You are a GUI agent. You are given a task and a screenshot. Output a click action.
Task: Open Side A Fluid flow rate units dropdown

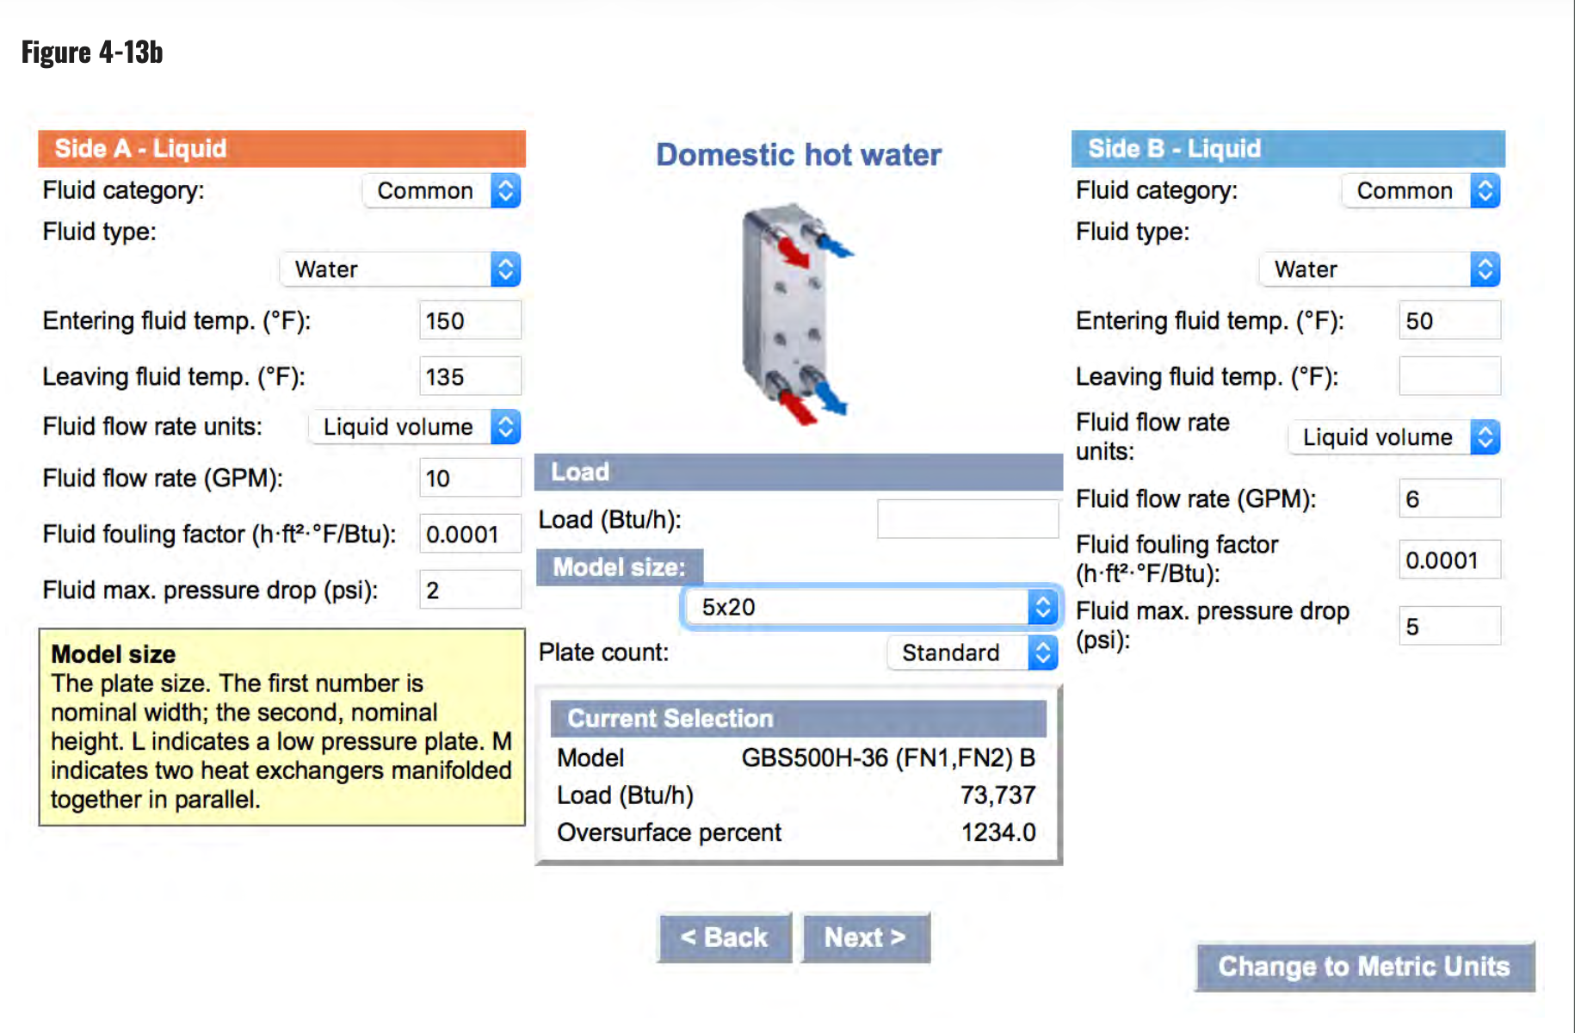415,427
